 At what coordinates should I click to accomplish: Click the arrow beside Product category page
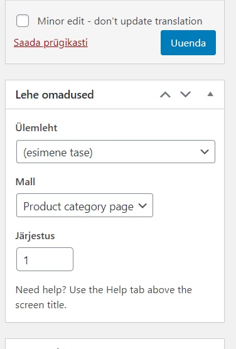142,205
